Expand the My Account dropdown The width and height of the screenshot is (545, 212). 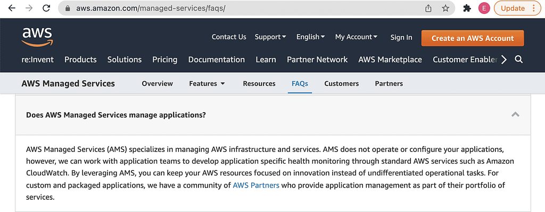click(356, 37)
